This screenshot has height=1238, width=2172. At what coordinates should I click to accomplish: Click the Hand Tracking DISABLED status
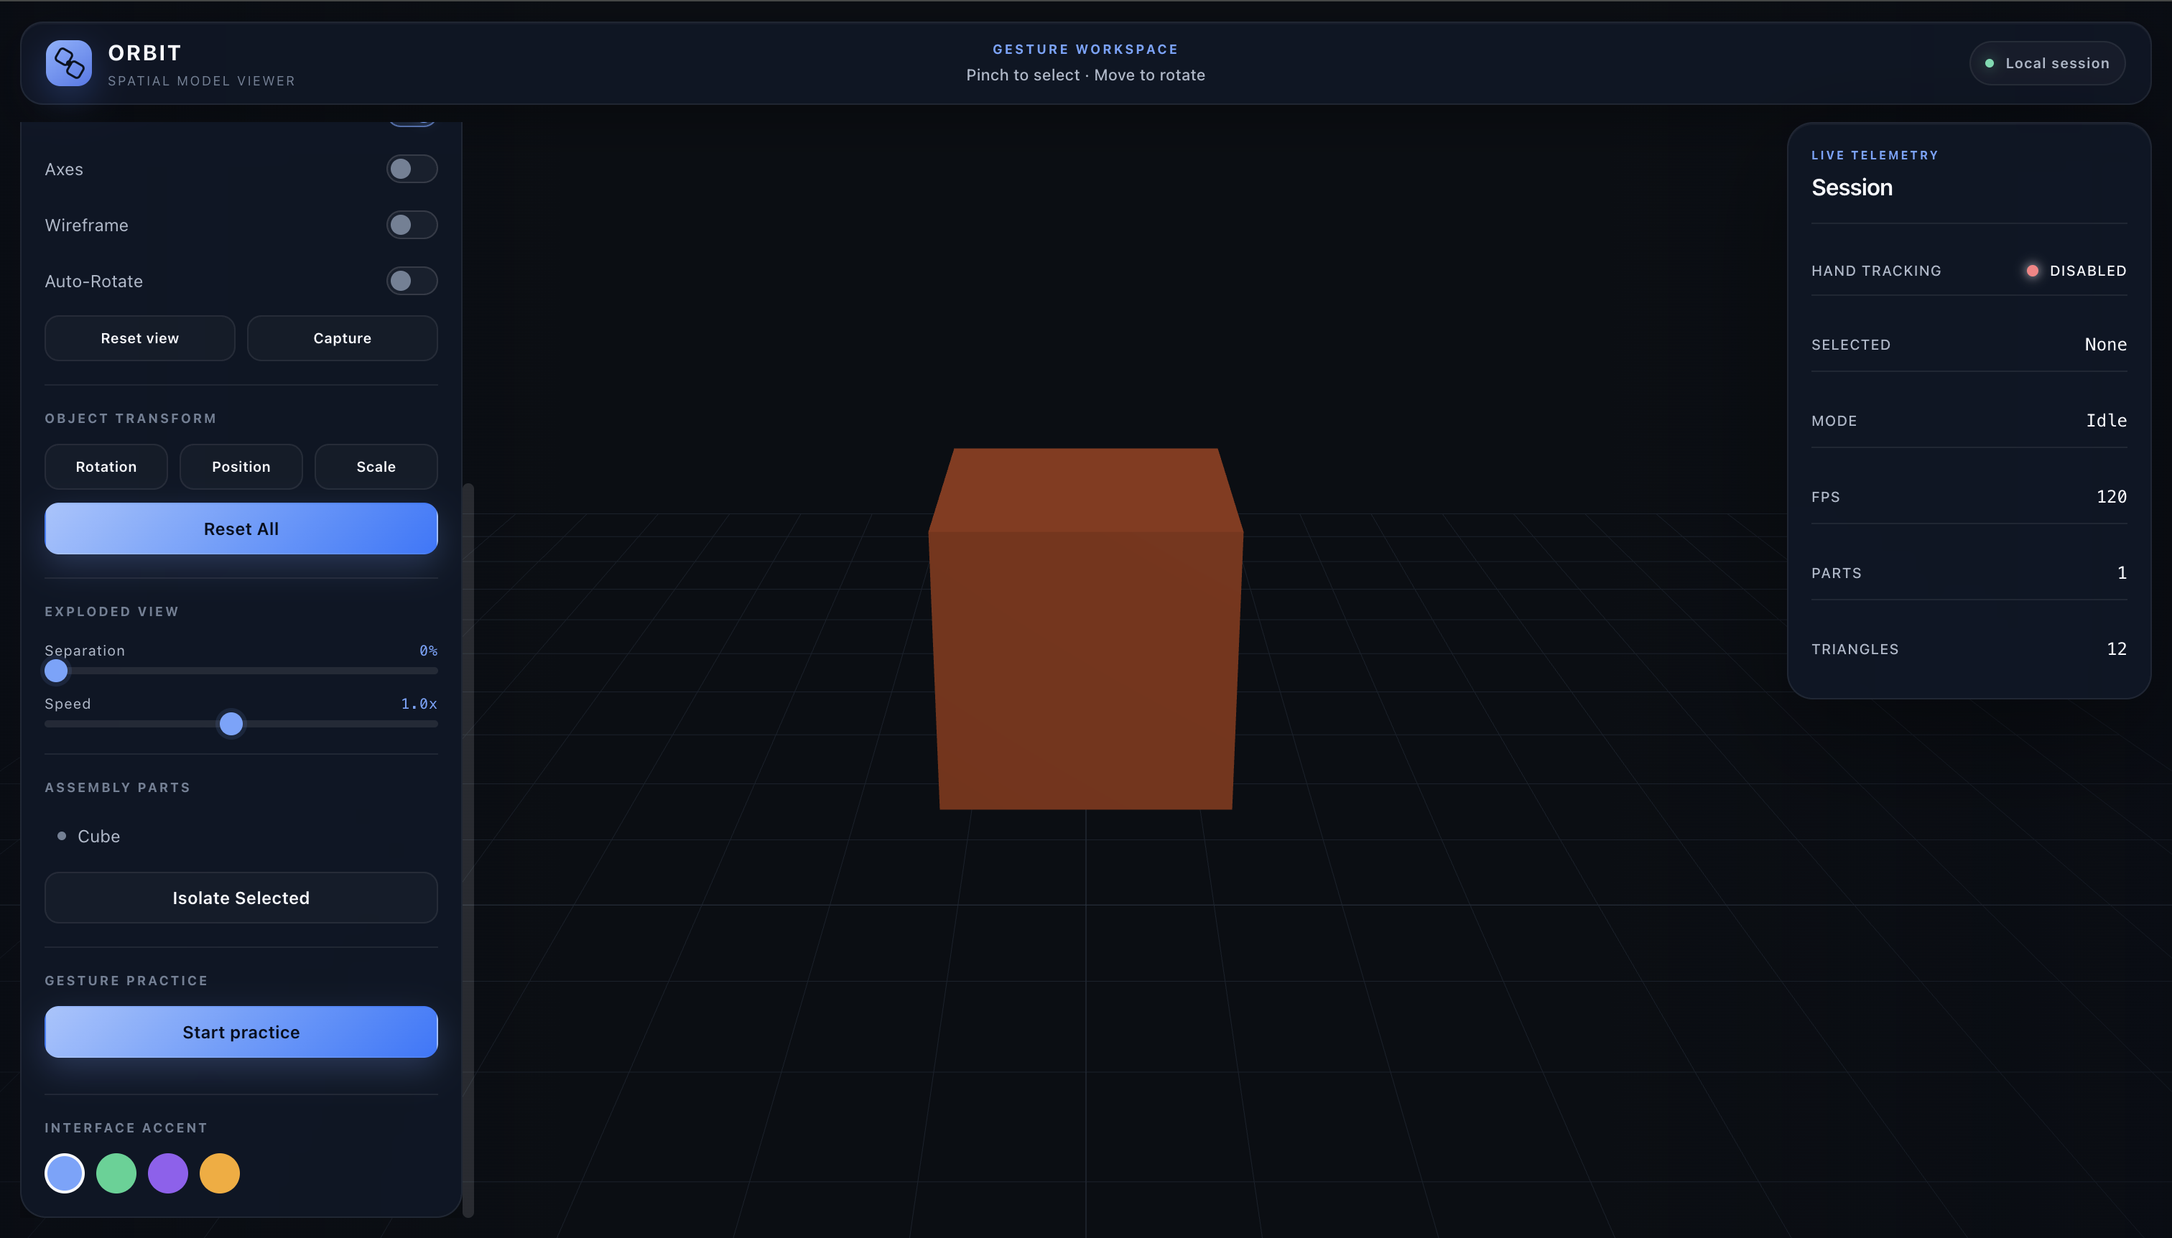2078,271
